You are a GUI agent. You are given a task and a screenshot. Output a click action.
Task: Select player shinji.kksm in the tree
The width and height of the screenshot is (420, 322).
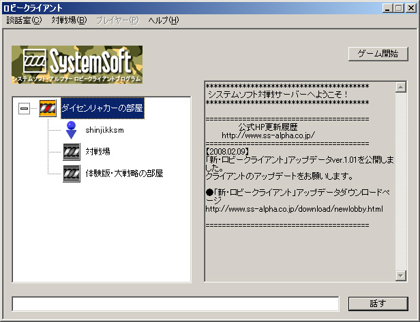(x=104, y=130)
